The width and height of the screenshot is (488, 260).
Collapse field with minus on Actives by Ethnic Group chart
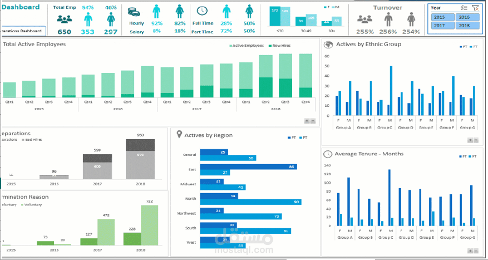(x=476, y=140)
